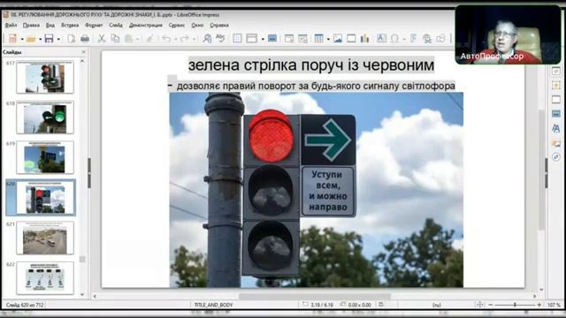Click the Master Slide icon
Screen dimensions: 566x318
(272, 38)
